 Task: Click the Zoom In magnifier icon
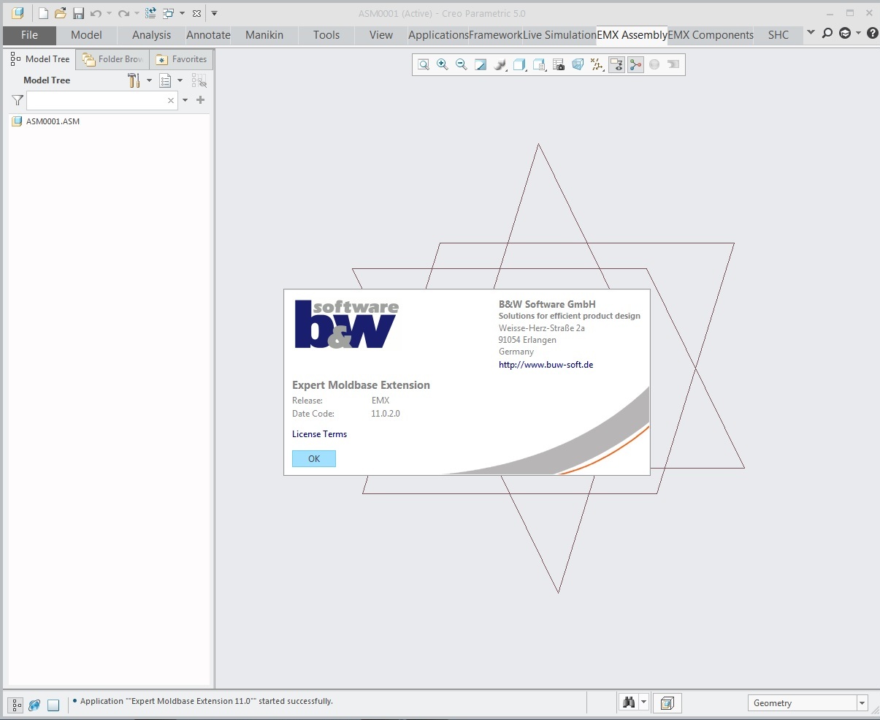pyautogui.click(x=443, y=64)
